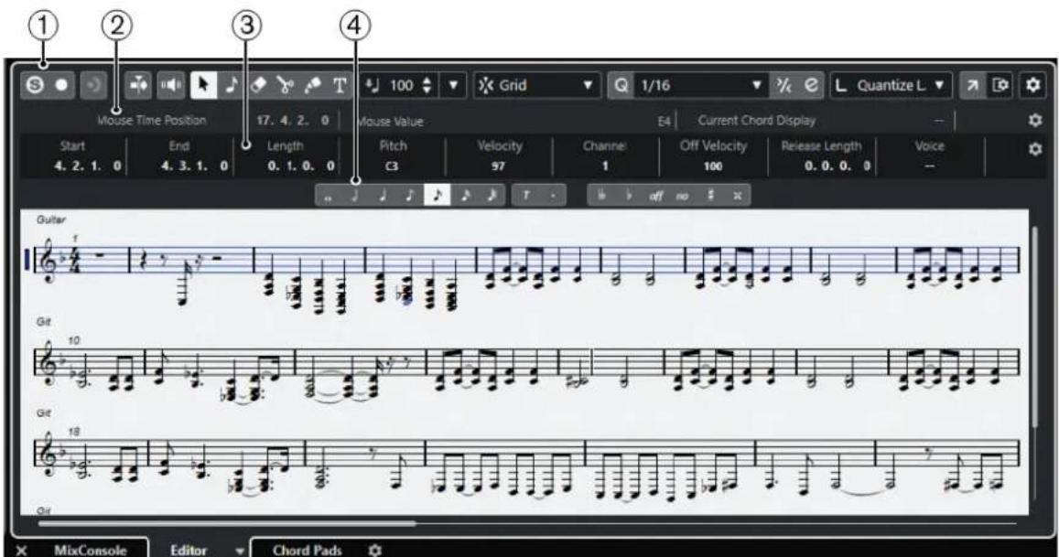The width and height of the screenshot is (1059, 557).
Task: Switch to the MixConsole tab
Action: (x=91, y=550)
